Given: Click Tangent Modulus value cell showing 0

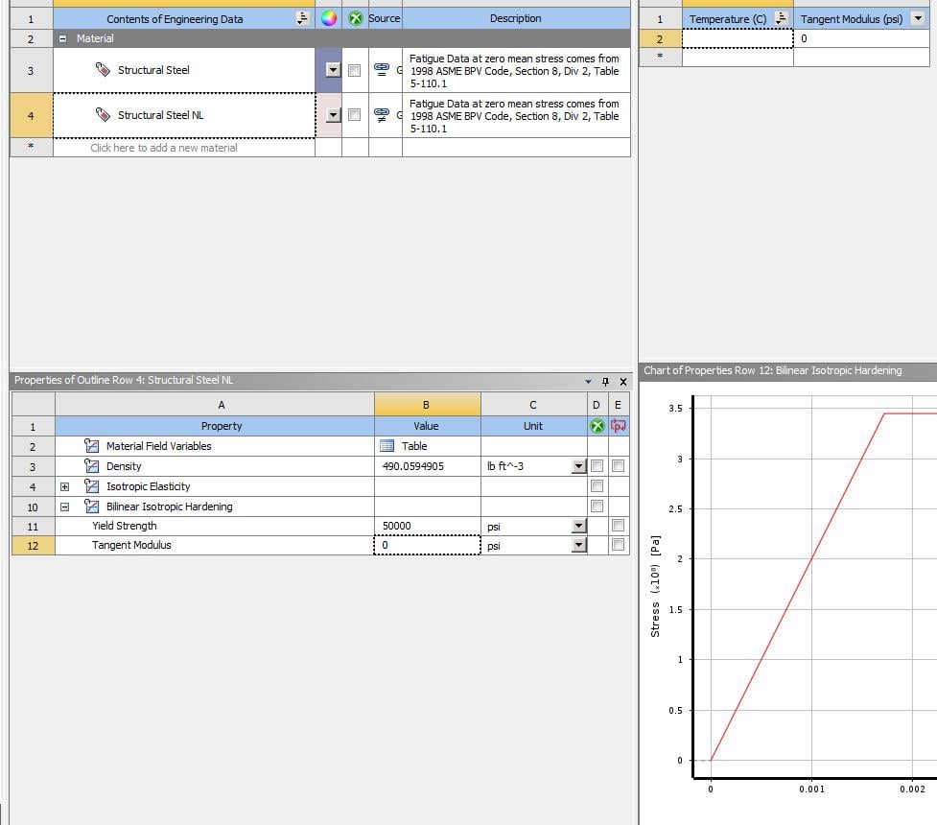Looking at the screenshot, I should [428, 545].
